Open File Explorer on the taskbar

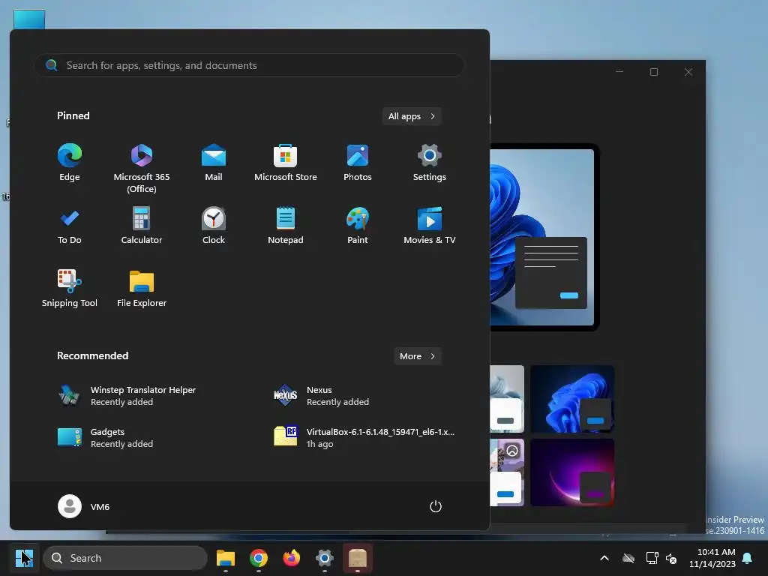click(226, 558)
